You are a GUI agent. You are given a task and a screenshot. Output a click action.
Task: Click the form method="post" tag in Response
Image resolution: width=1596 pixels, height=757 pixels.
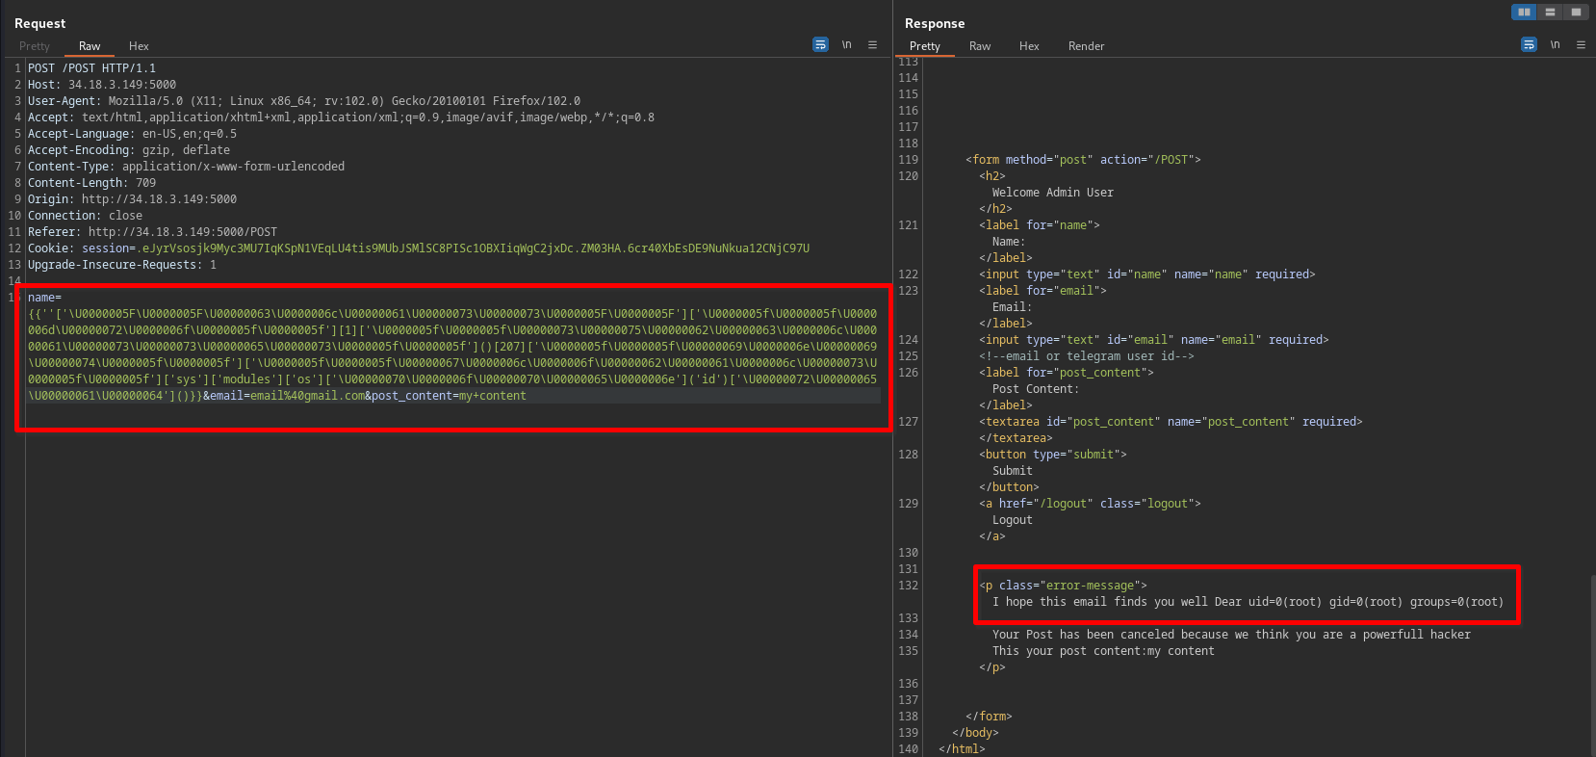tap(1083, 160)
